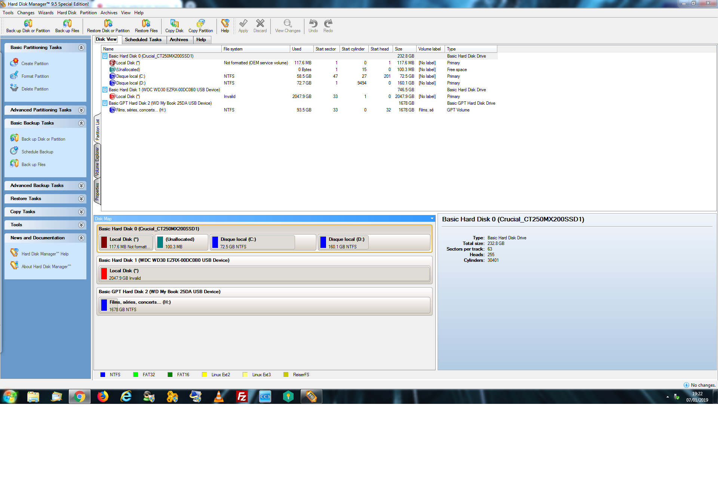
Task: Click Back up Files sidebar icon
Action: pyautogui.click(x=14, y=163)
